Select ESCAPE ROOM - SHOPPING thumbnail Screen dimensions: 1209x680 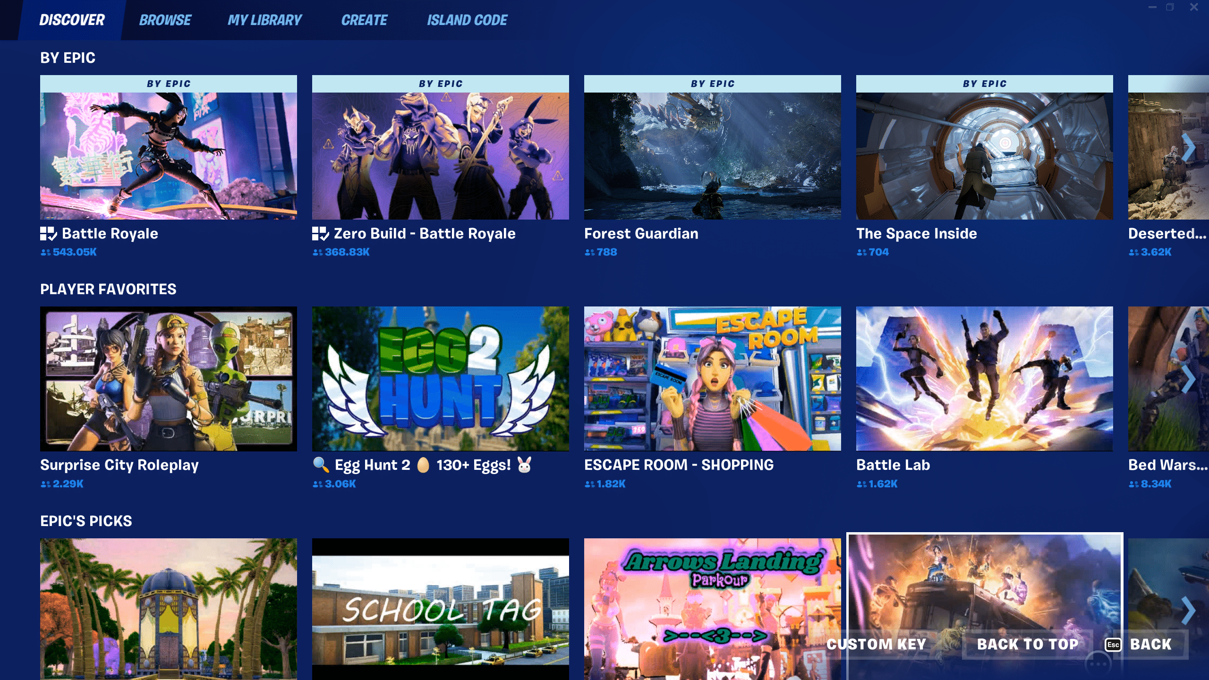(x=713, y=379)
